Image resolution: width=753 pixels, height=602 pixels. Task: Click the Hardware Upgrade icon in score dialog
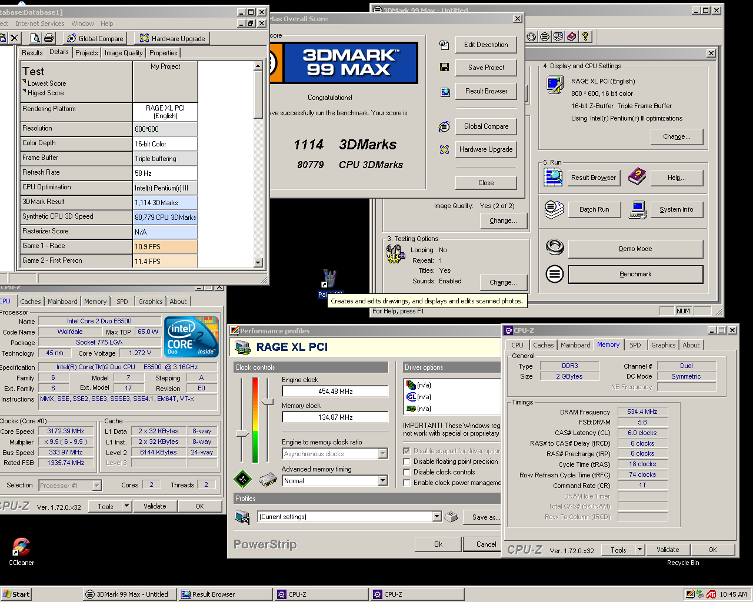[x=444, y=149]
